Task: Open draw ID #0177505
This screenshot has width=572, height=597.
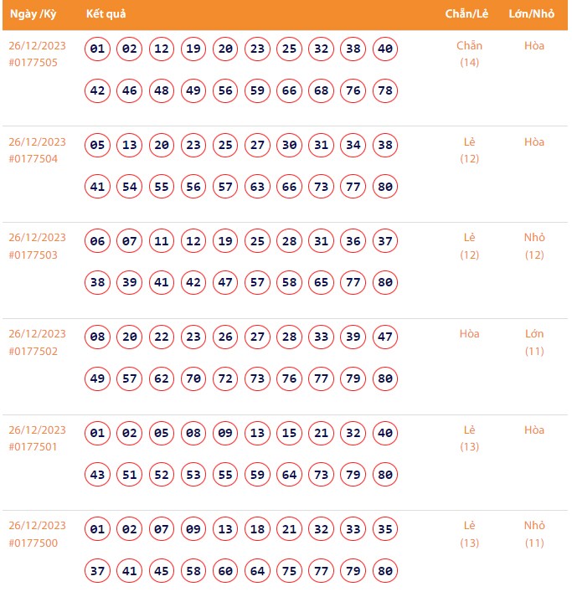Action: coord(33,63)
